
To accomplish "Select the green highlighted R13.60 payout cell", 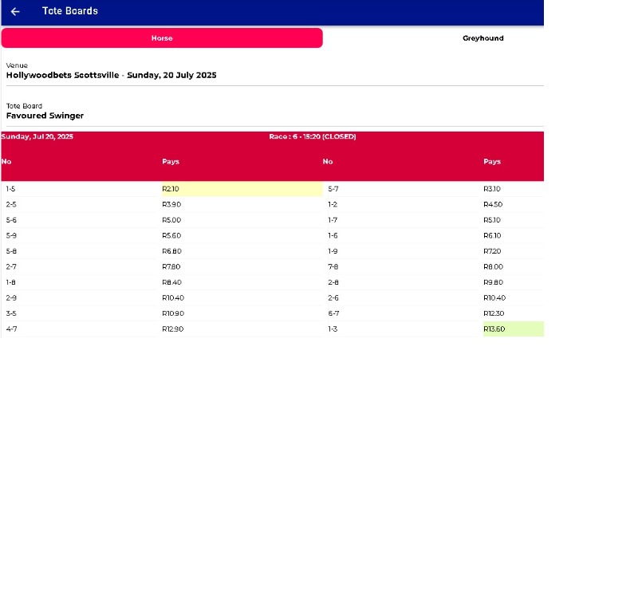I will point(513,329).
